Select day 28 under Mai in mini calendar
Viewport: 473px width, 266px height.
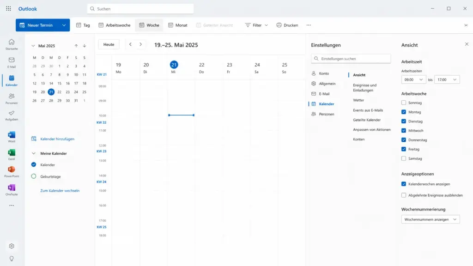(51, 100)
